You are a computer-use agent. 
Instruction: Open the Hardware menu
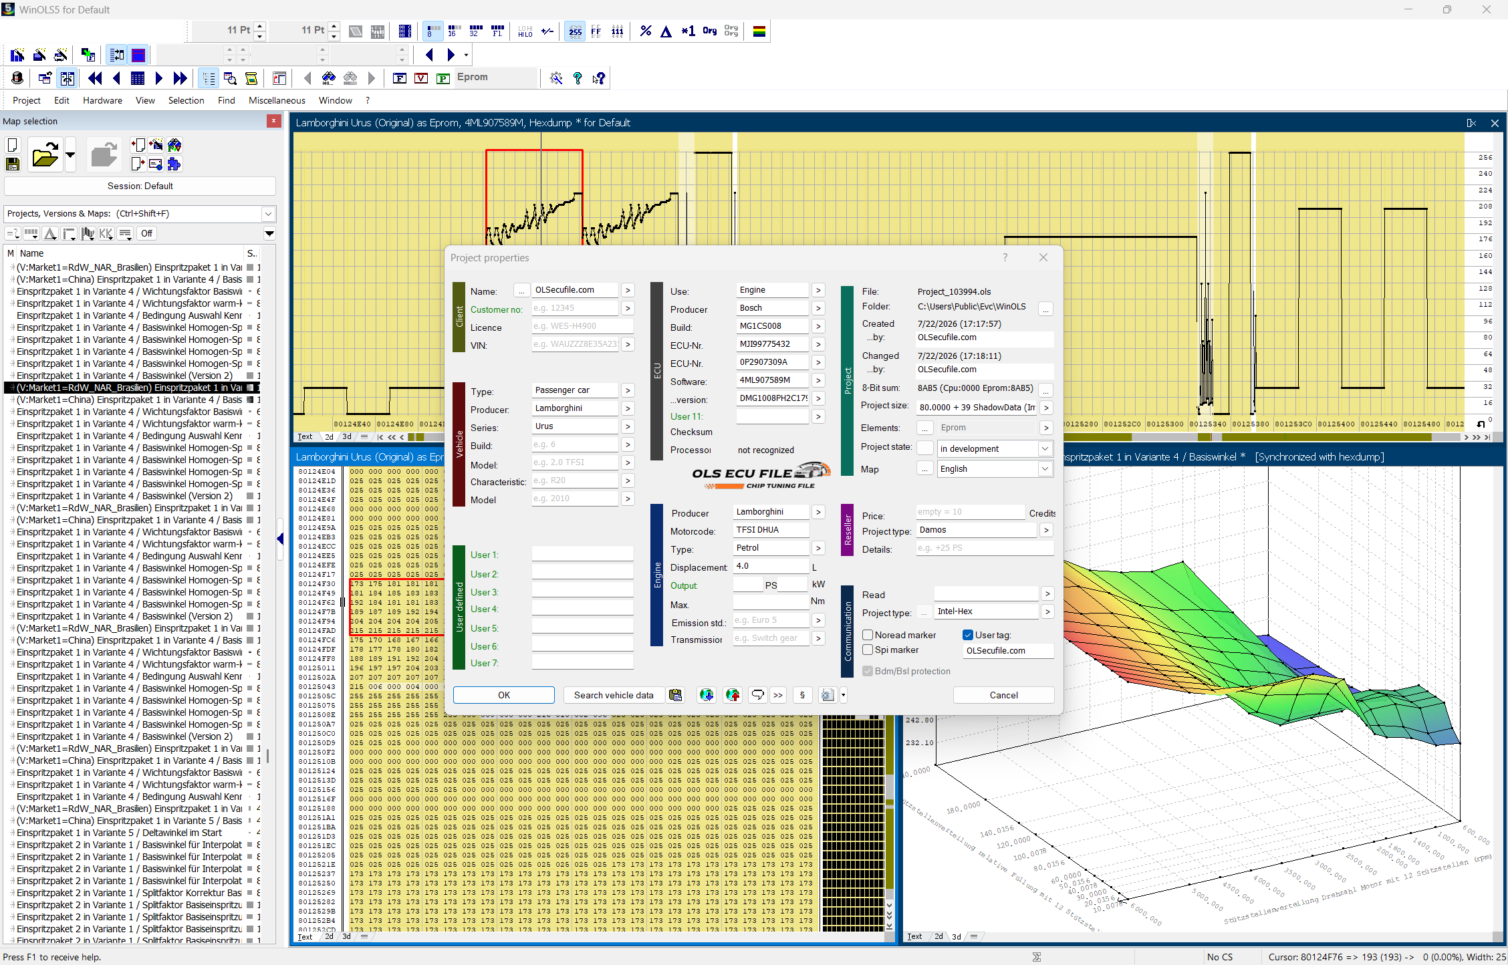point(102,100)
